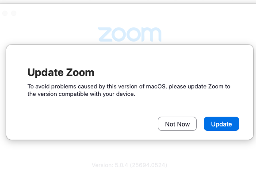This screenshot has width=256, height=179.
Task: Click the word macOS in the message
Action: (156, 87)
